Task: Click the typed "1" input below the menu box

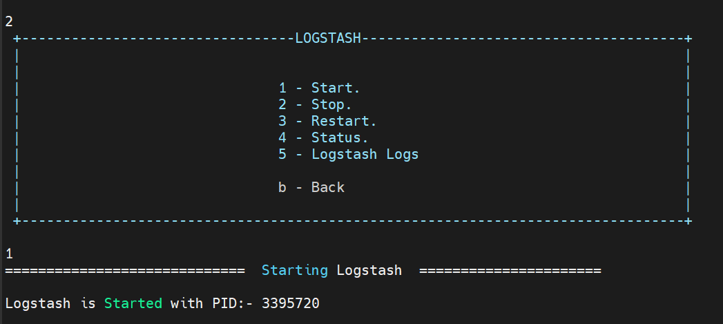Action: [9, 254]
